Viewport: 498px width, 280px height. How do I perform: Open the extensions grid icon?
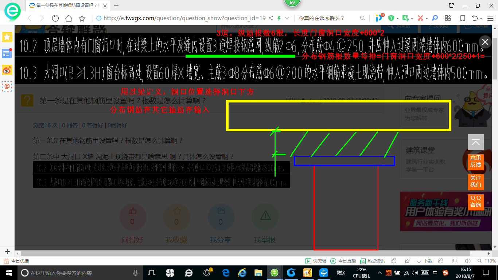point(448,18)
